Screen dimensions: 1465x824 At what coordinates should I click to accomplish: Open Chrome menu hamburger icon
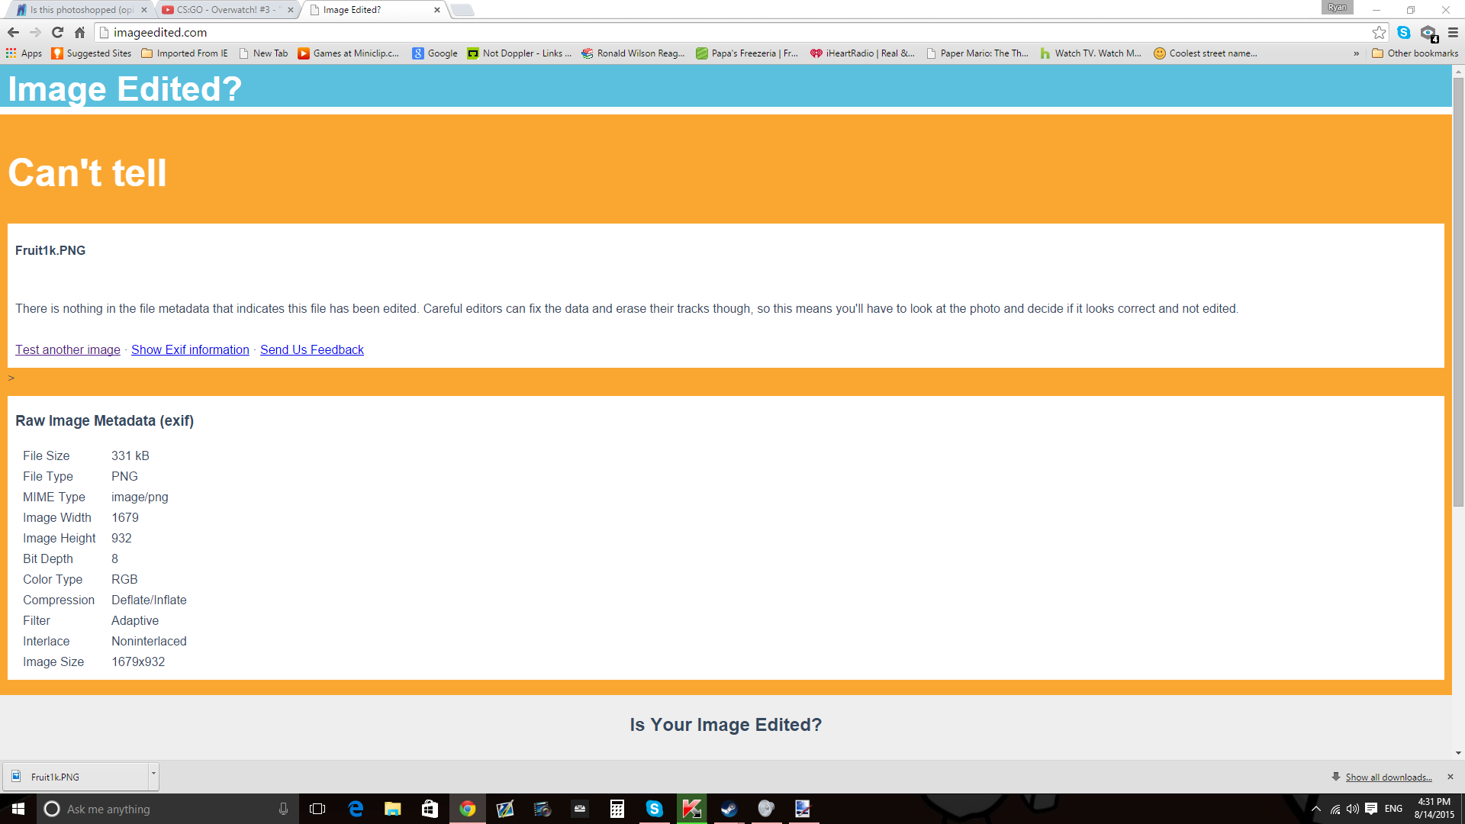(x=1453, y=32)
